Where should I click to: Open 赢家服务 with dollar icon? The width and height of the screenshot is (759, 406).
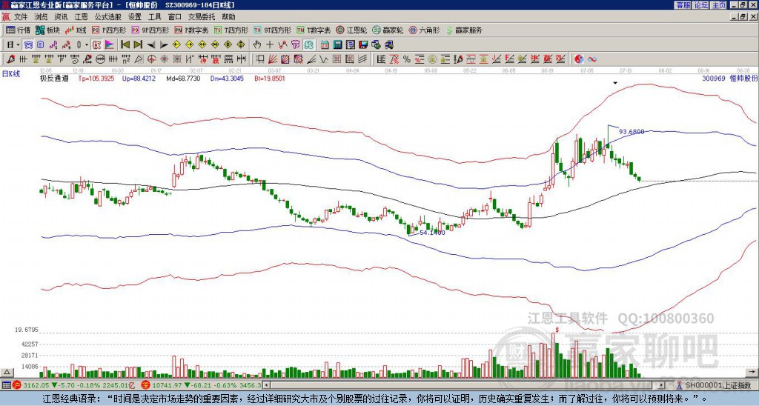[464, 30]
